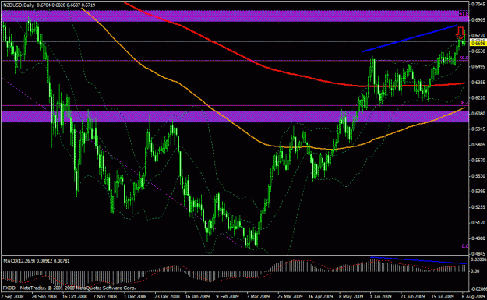Click the 23 Jun 2009 date label
The image size is (487, 300).
(x=412, y=296)
